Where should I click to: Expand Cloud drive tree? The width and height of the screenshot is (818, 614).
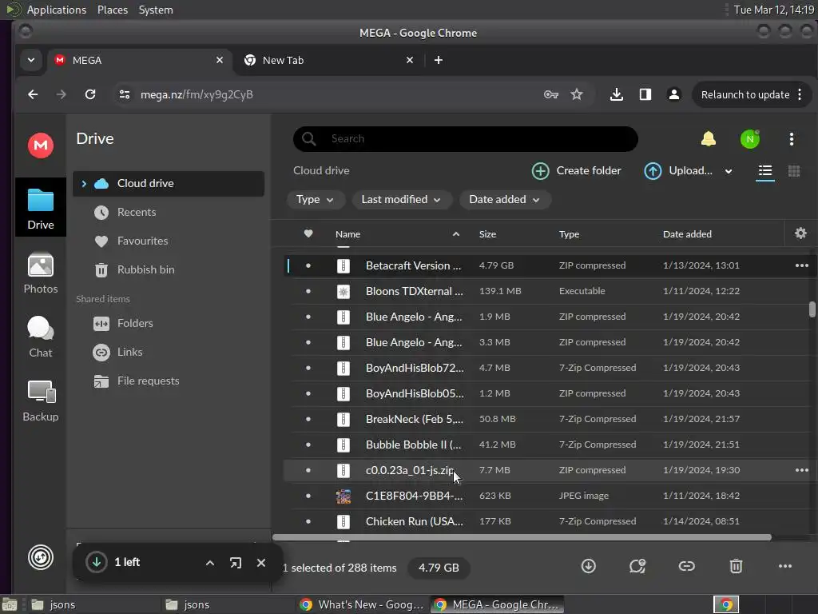pos(83,183)
